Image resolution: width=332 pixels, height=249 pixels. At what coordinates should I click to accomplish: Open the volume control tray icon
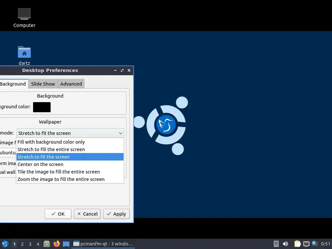pos(285,244)
